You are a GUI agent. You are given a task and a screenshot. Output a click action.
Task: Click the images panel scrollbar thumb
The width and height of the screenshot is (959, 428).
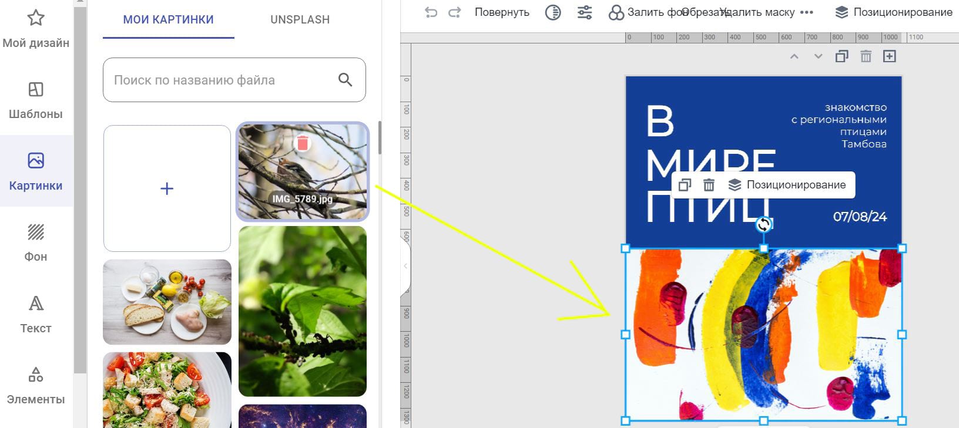coord(380,138)
